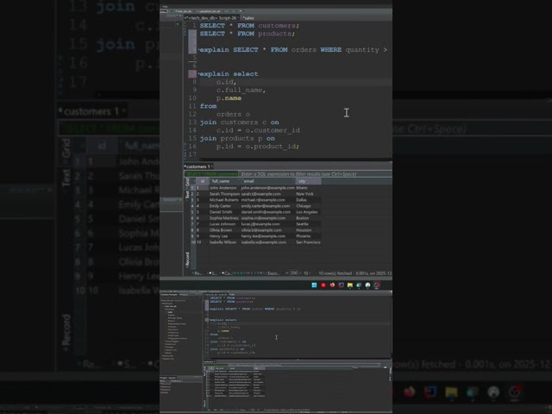Sort by the full_name column header
This screenshot has height=414, width=552.
[x=224, y=181]
